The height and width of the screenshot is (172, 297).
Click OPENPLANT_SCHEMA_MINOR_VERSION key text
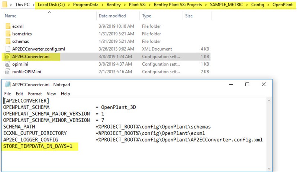[46, 120]
